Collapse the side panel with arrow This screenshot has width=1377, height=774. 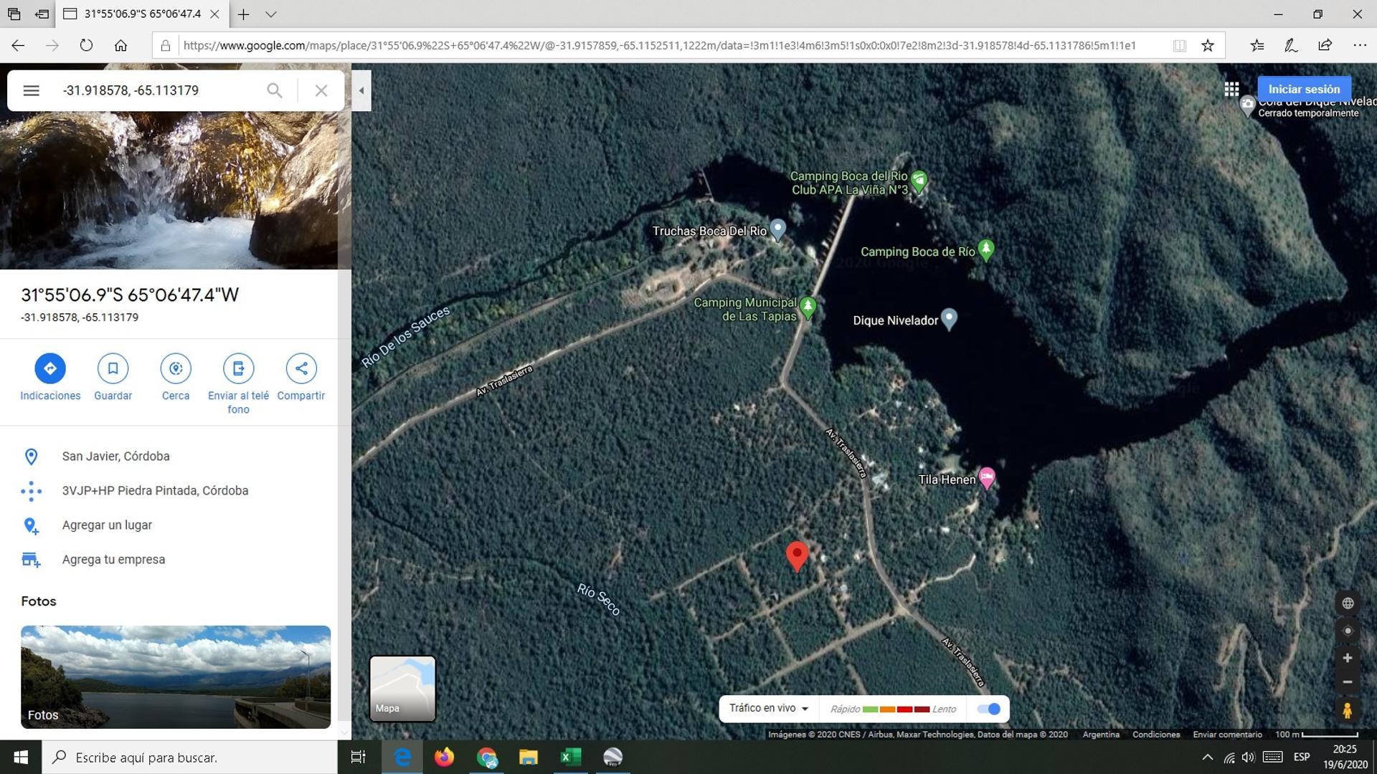[361, 90]
